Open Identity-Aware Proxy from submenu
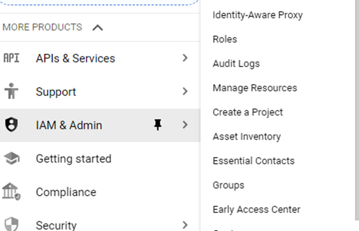359x231 pixels. click(x=258, y=15)
